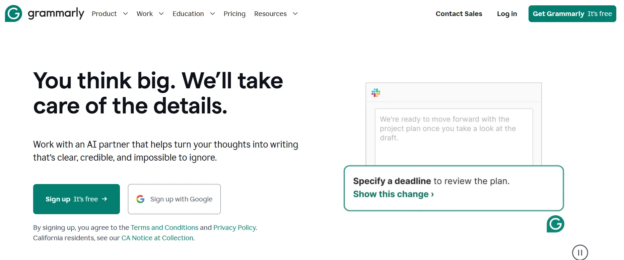Click Show this change suggestion link
The image size is (624, 260).
[393, 194]
